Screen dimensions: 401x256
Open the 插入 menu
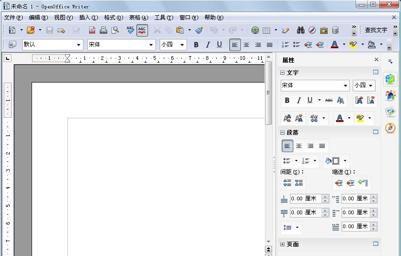pyautogui.click(x=89, y=17)
